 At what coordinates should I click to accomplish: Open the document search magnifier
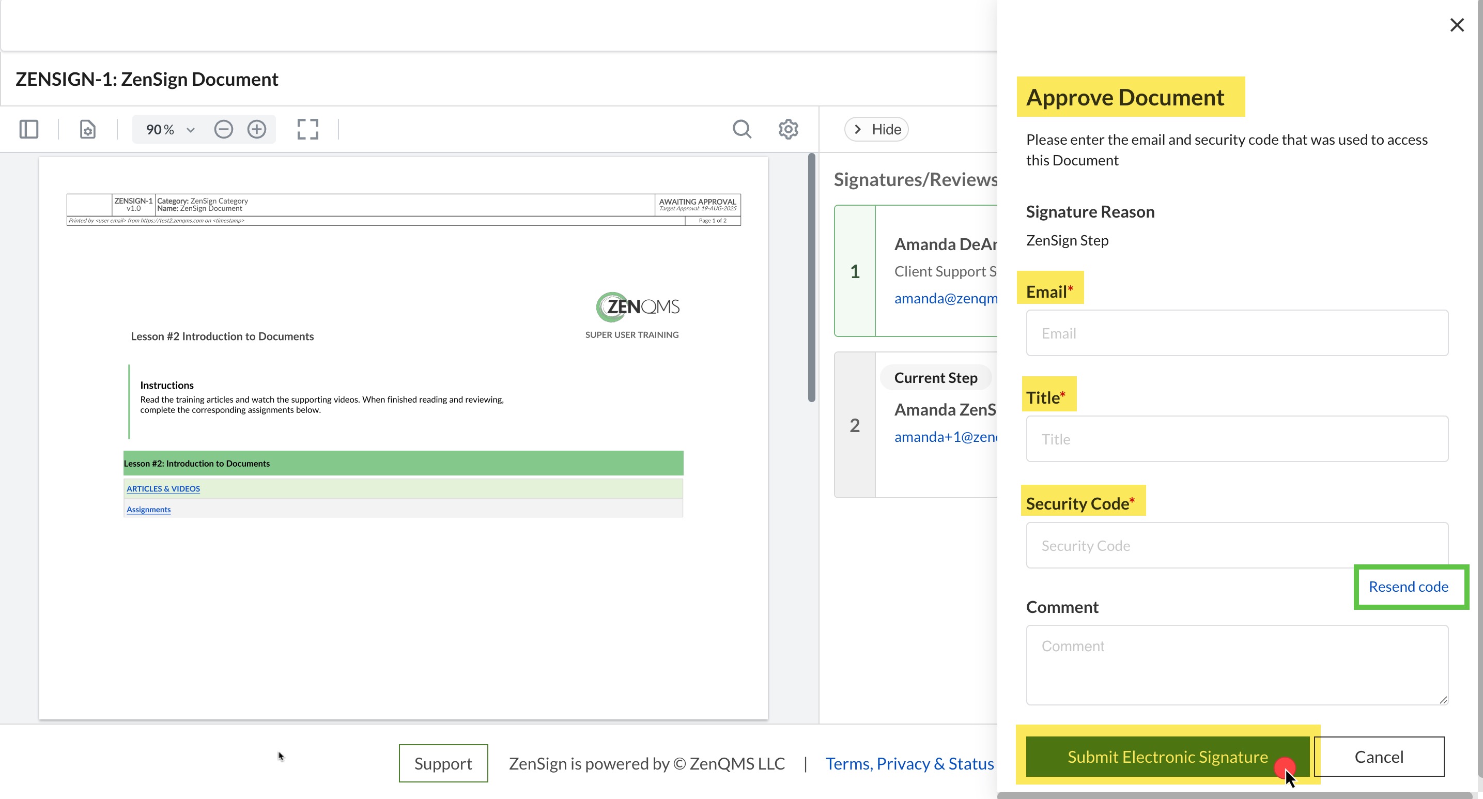tap(741, 129)
